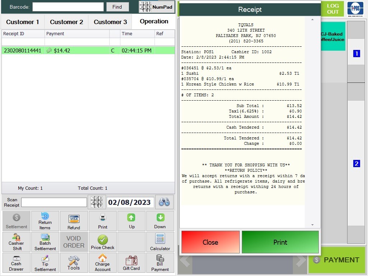Image resolution: width=368 pixels, height=276 pixels.
Task: Sort by Time column header
Action: click(137, 33)
